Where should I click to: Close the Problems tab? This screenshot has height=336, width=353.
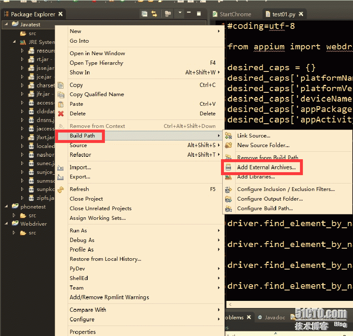tap(249, 317)
